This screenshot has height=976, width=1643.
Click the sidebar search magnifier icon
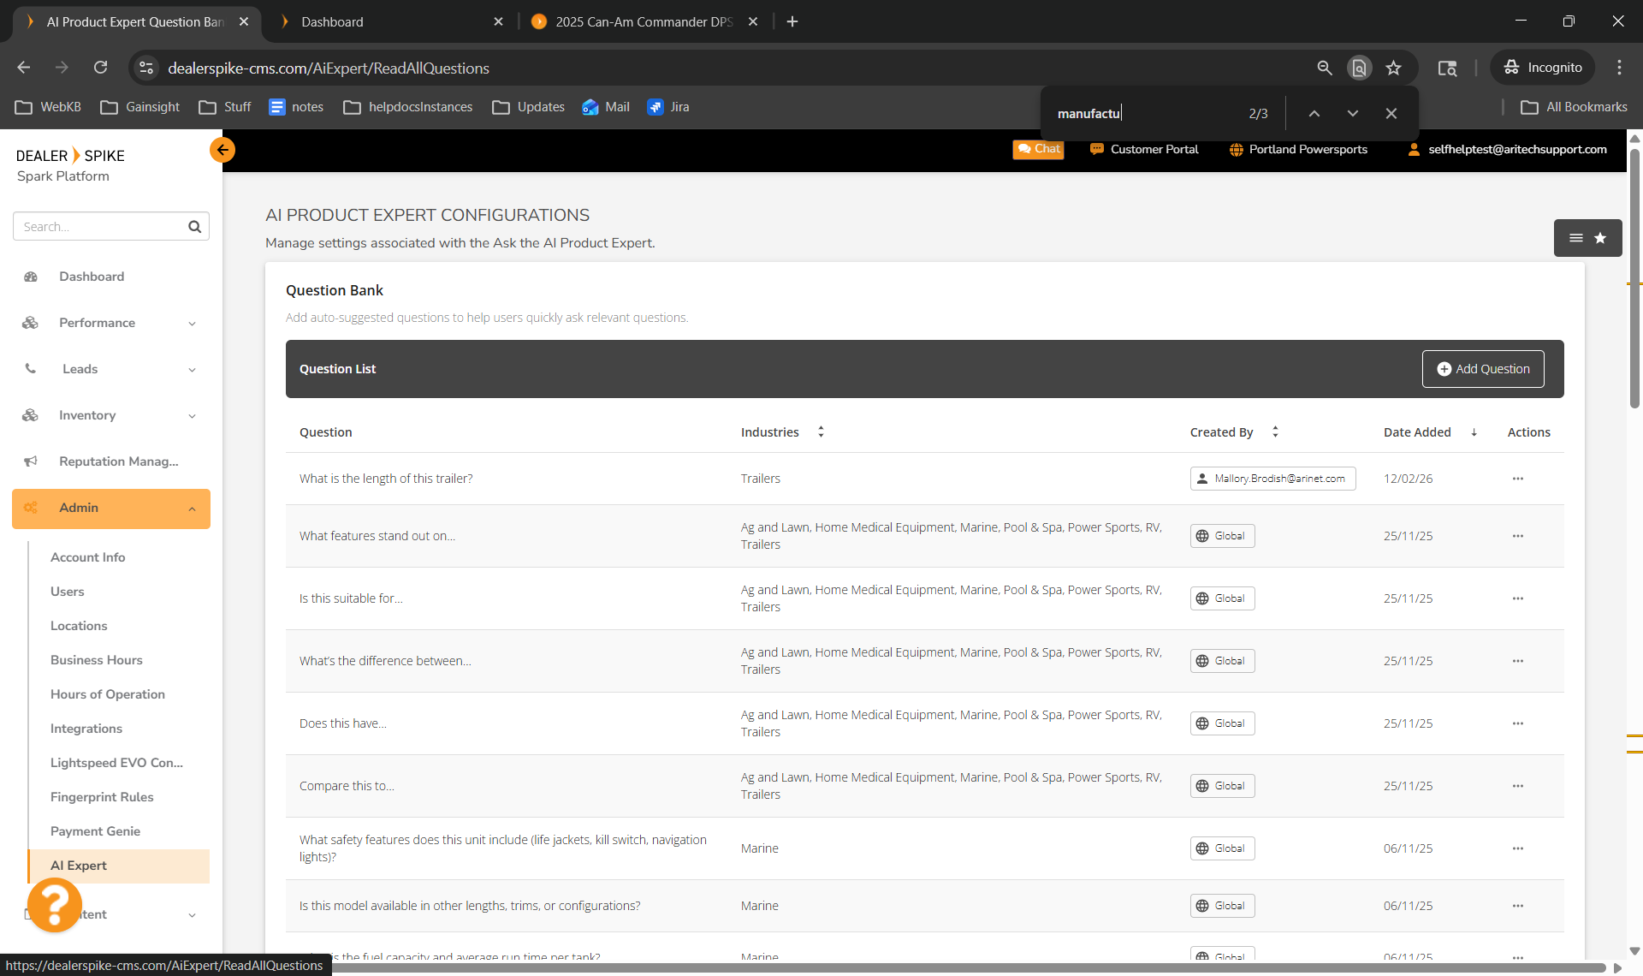tap(194, 227)
